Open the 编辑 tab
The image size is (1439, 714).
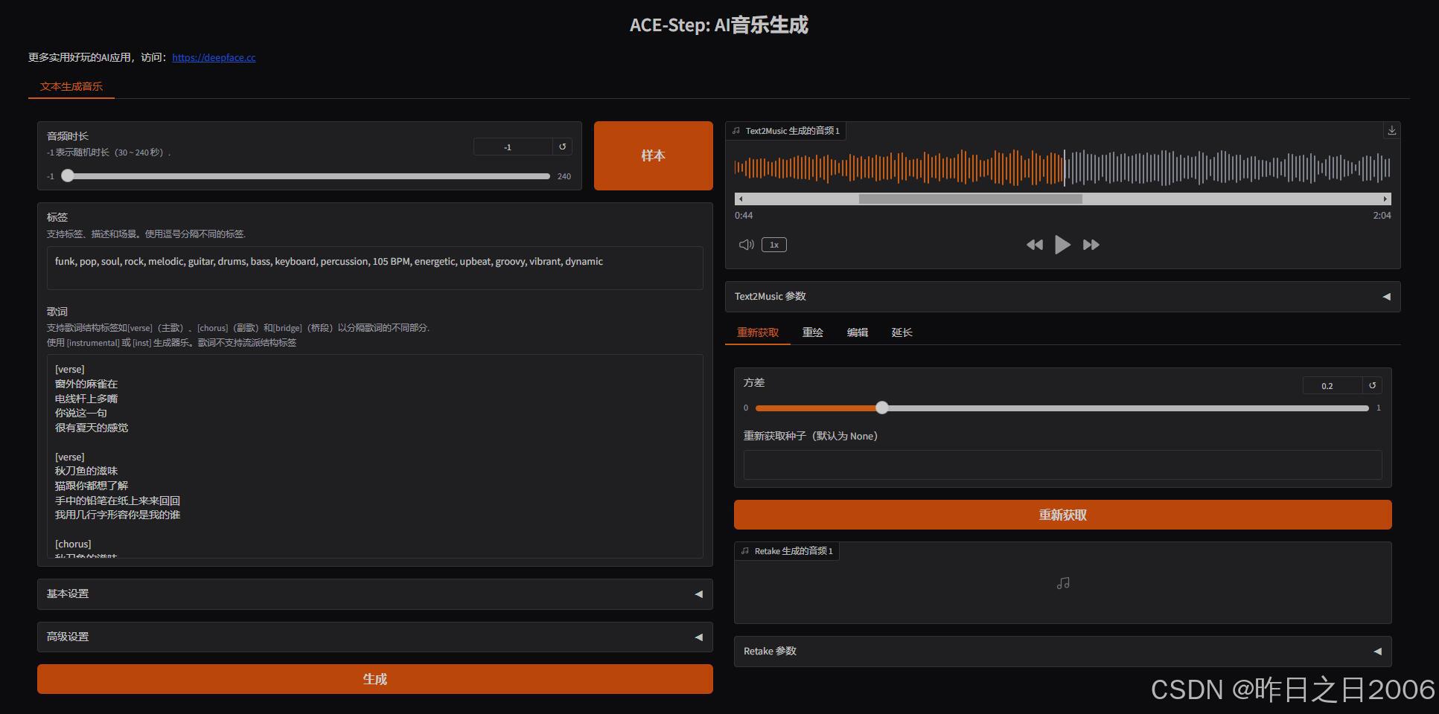click(x=858, y=332)
